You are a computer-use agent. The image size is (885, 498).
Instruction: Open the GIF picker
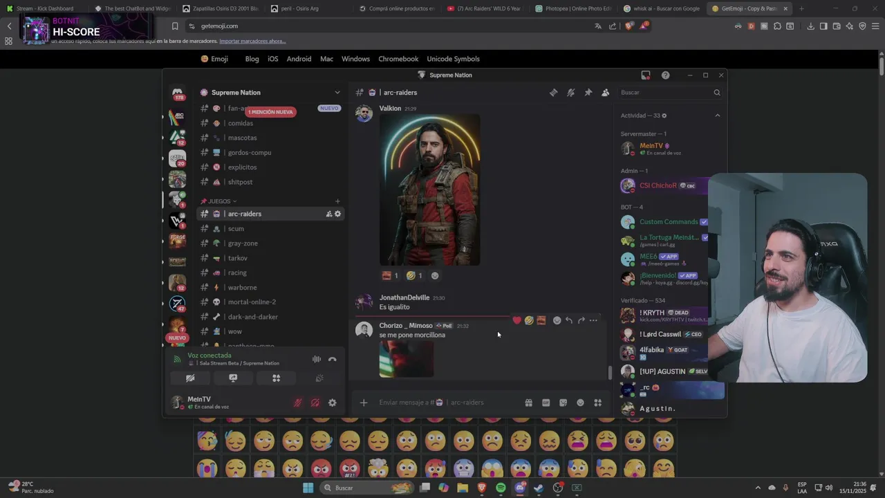tap(546, 403)
